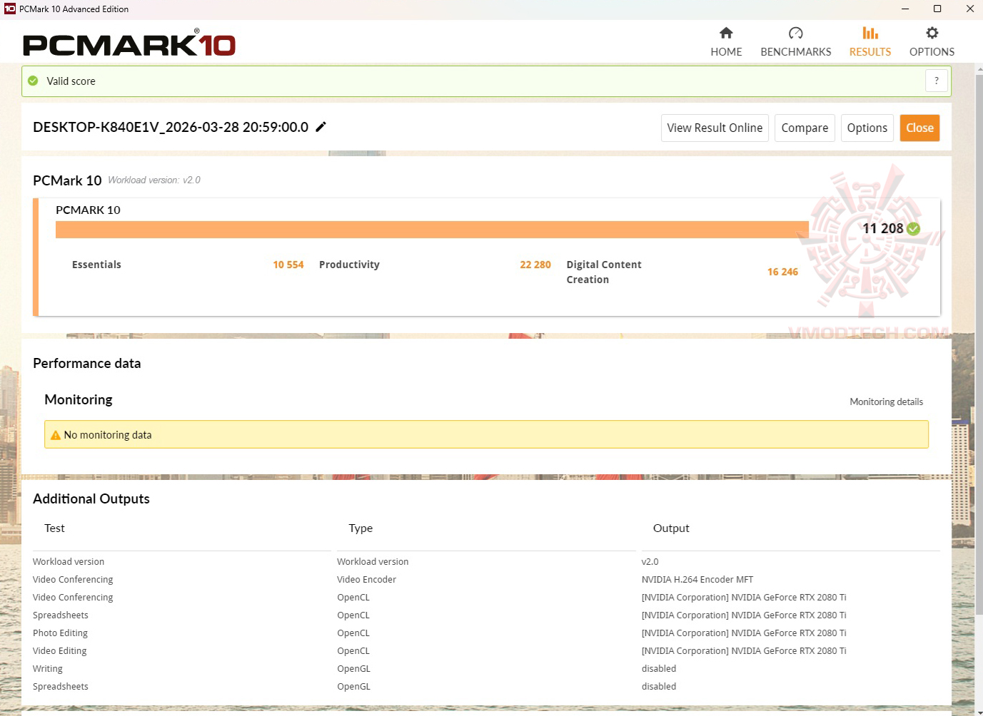Click the Workload version: v2.0 subtitle
Screen dimensions: 983x716
(154, 180)
